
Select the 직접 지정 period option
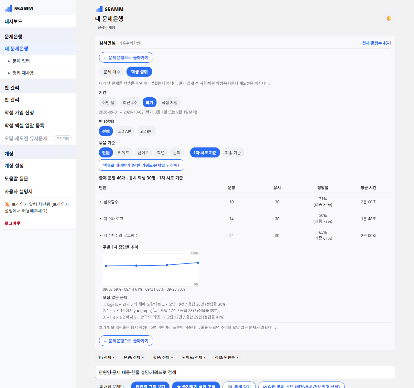(169, 102)
